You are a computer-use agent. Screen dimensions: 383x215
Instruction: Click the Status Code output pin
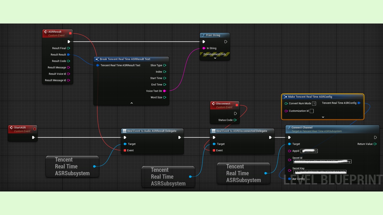[235, 120]
